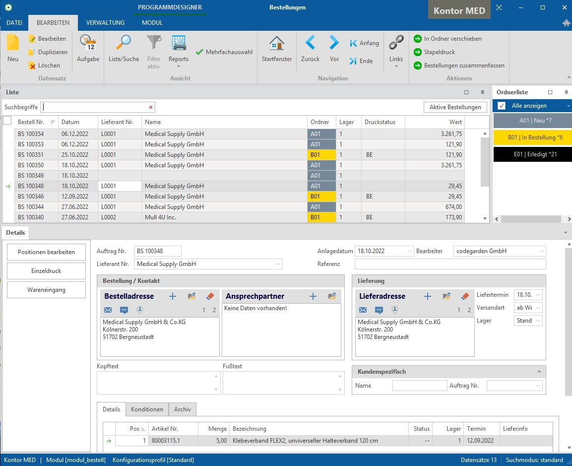Click the Positionen bearbeiten button

click(x=46, y=252)
